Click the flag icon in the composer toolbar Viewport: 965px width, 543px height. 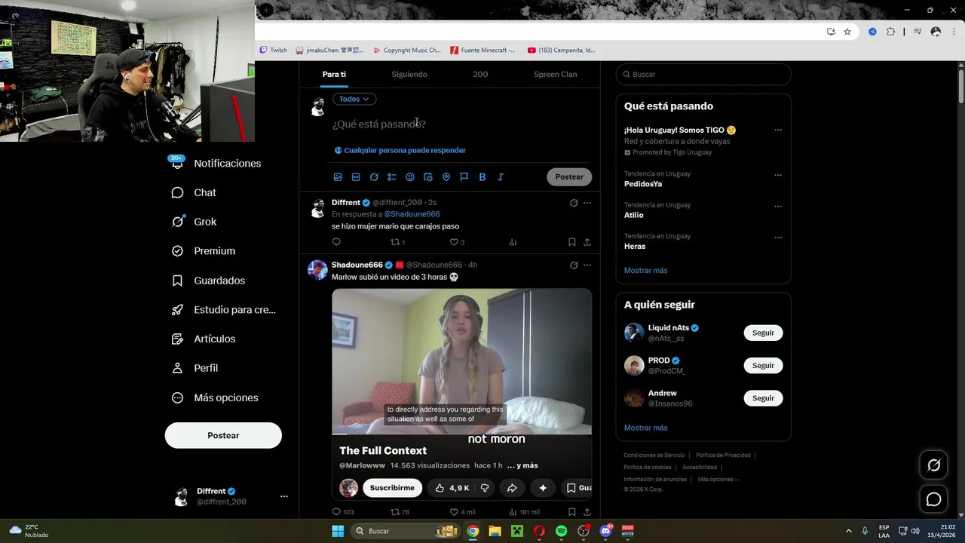[464, 176]
